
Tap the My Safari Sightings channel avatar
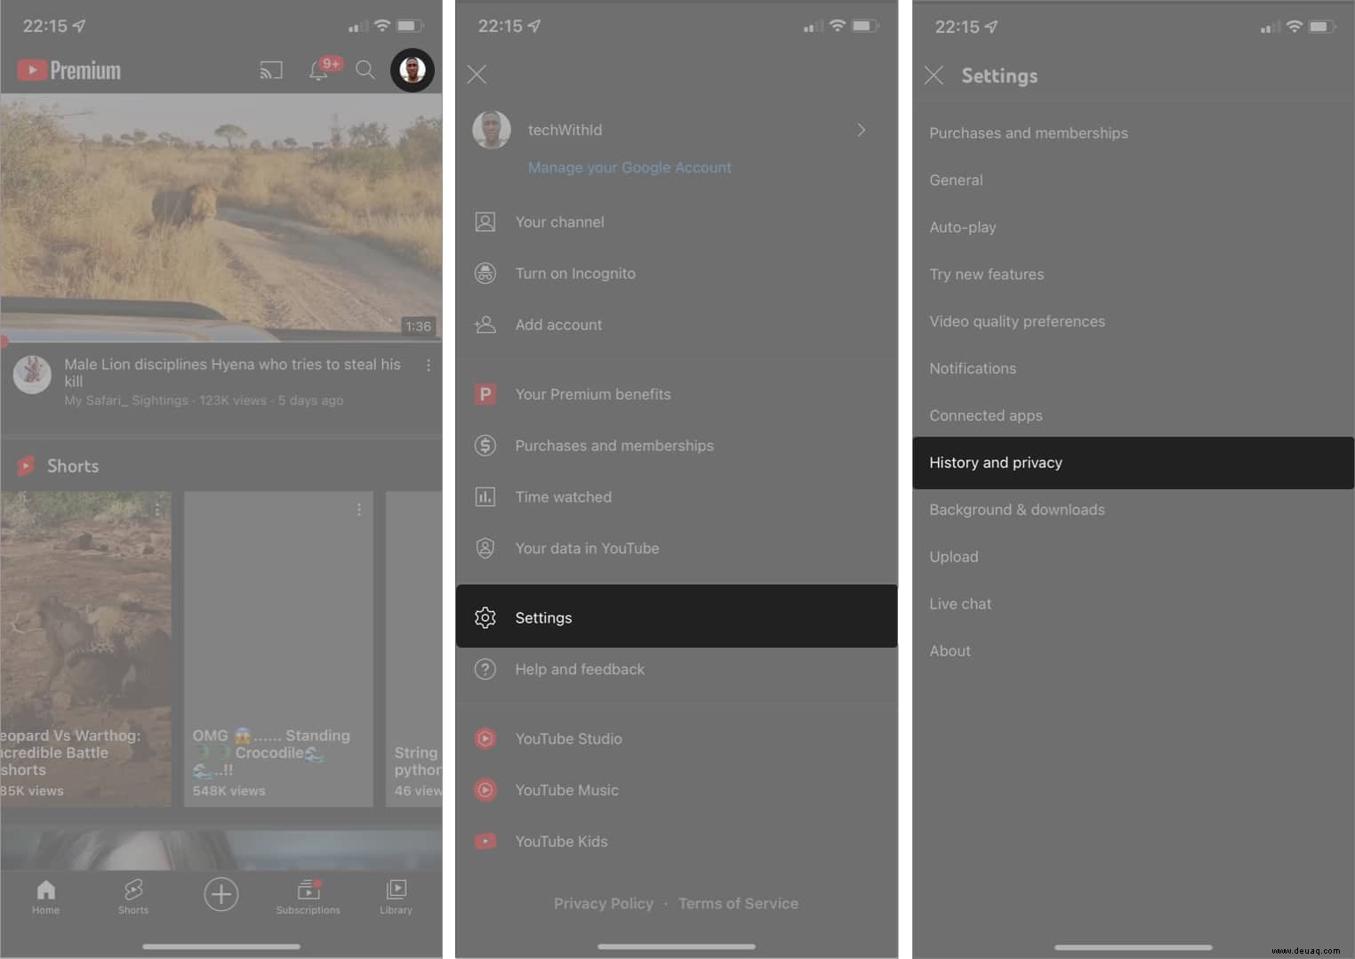coord(32,375)
